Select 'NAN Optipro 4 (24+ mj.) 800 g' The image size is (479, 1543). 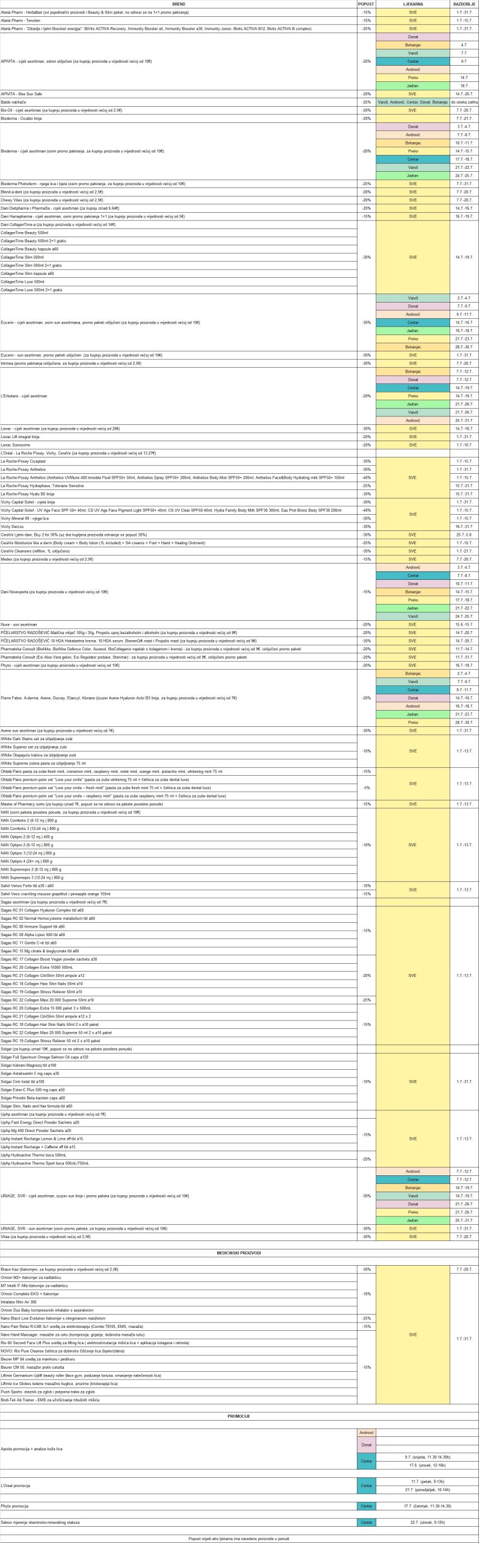coord(178,861)
